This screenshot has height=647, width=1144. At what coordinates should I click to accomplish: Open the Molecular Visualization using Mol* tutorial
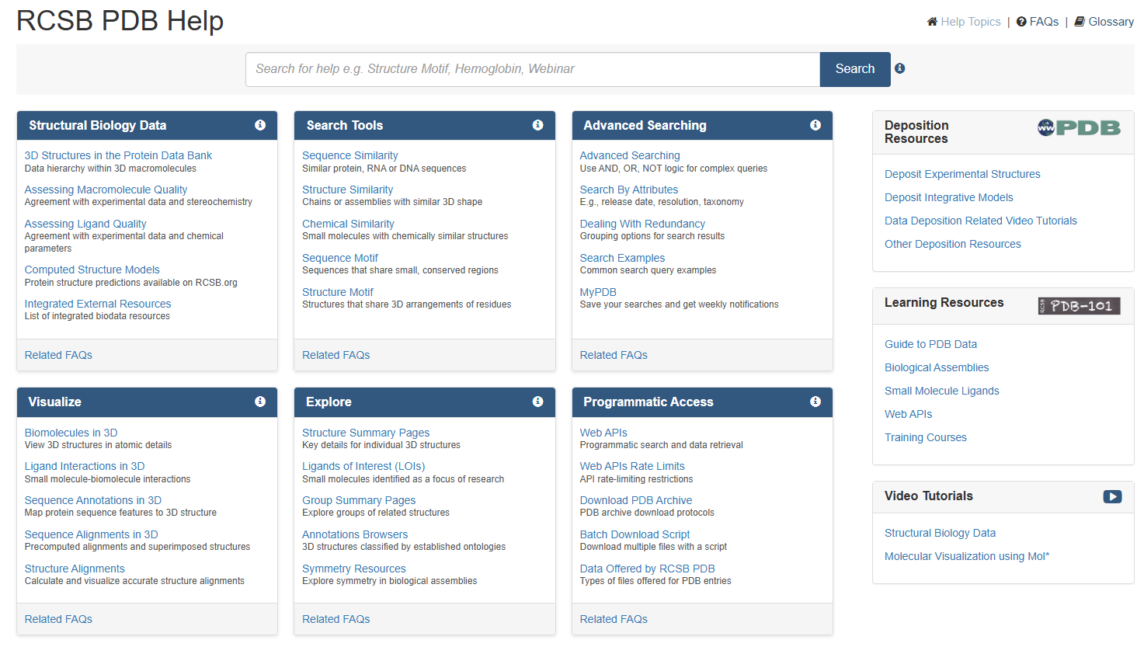coord(967,555)
